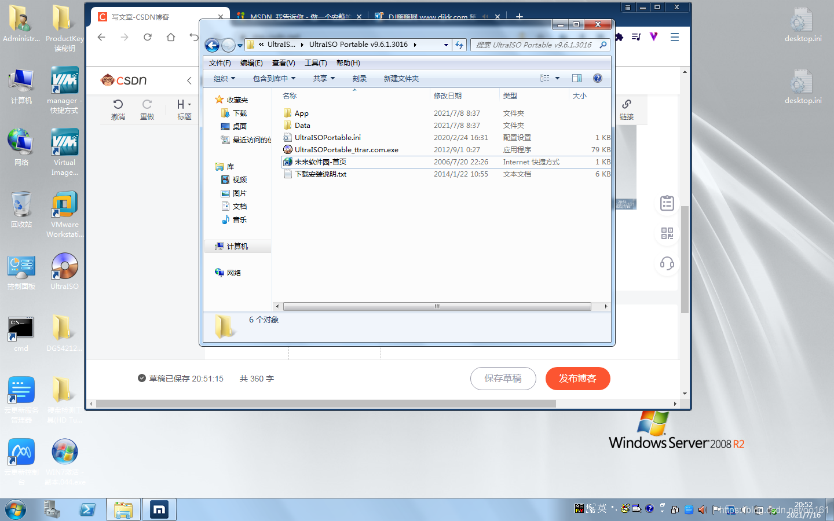Open recent pages dropdown beside forward arrow
834x521 pixels.
[x=240, y=45]
